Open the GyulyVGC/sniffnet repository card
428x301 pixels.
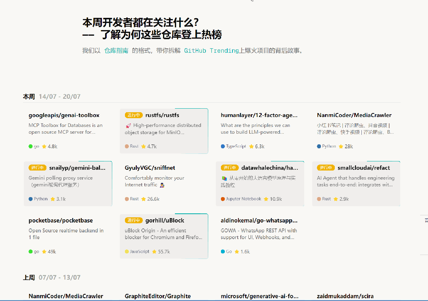(163, 183)
